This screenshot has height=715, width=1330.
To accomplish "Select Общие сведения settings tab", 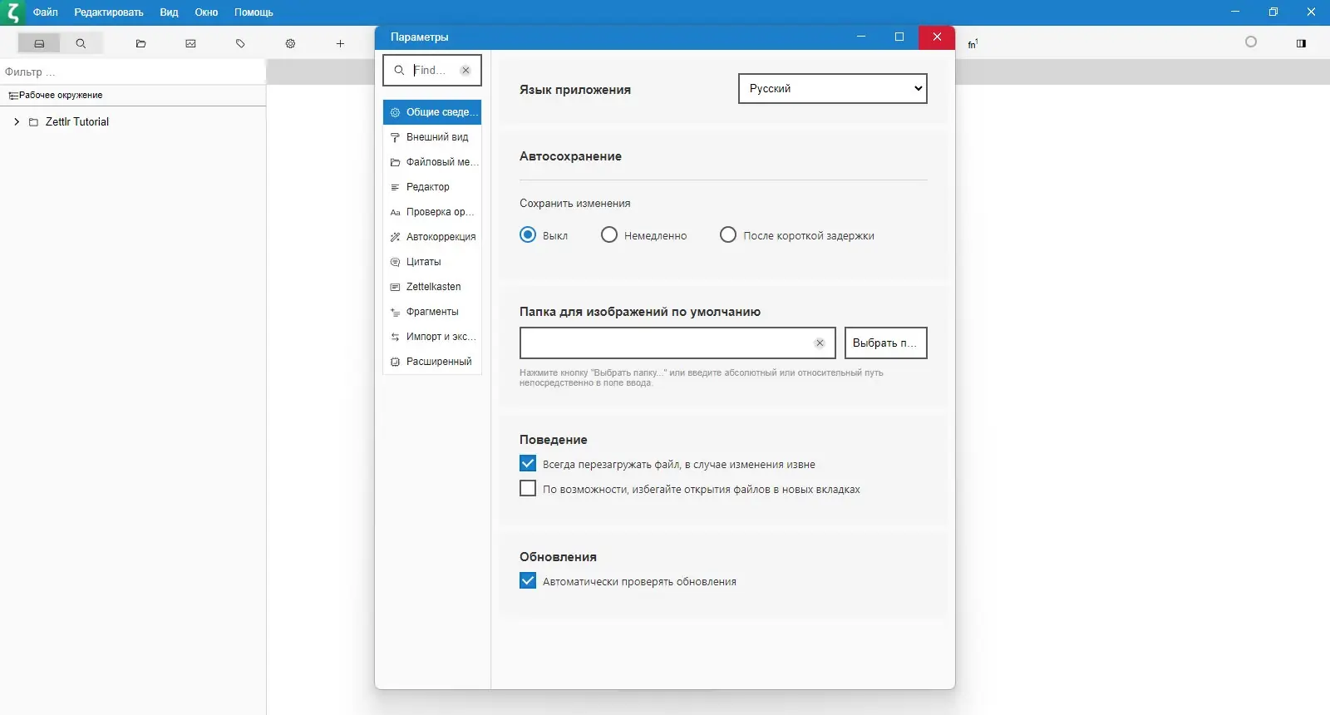I will (x=432, y=112).
